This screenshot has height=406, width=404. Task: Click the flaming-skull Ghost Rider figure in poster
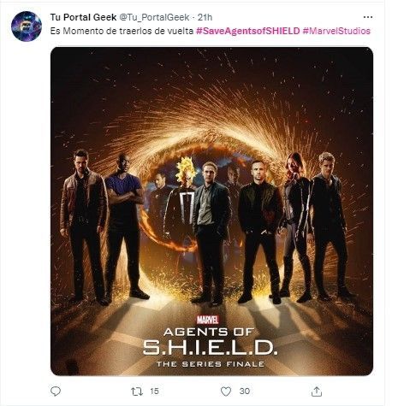coord(181,199)
